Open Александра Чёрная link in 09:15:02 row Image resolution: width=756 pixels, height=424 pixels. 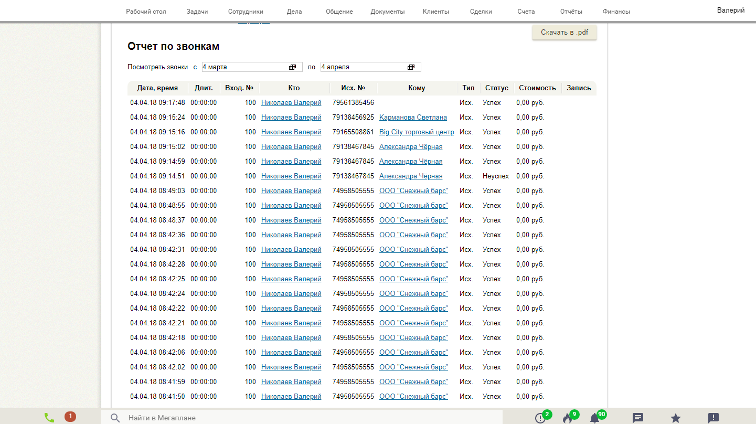coord(411,147)
